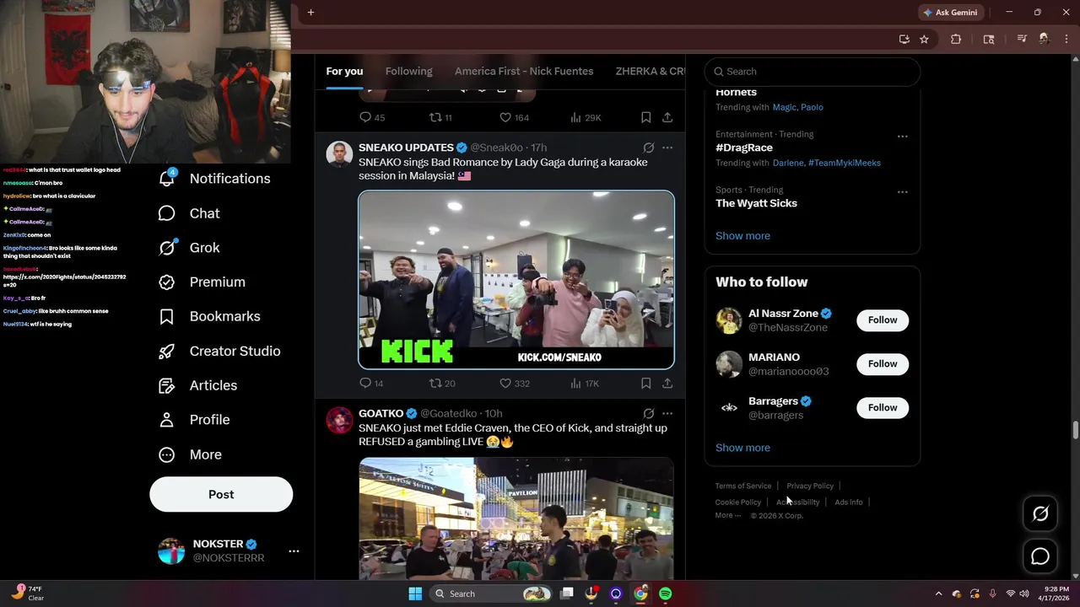This screenshot has width=1080, height=607.
Task: Bookmark the SNEAKO UPDATES karaoke post
Action: (x=645, y=383)
